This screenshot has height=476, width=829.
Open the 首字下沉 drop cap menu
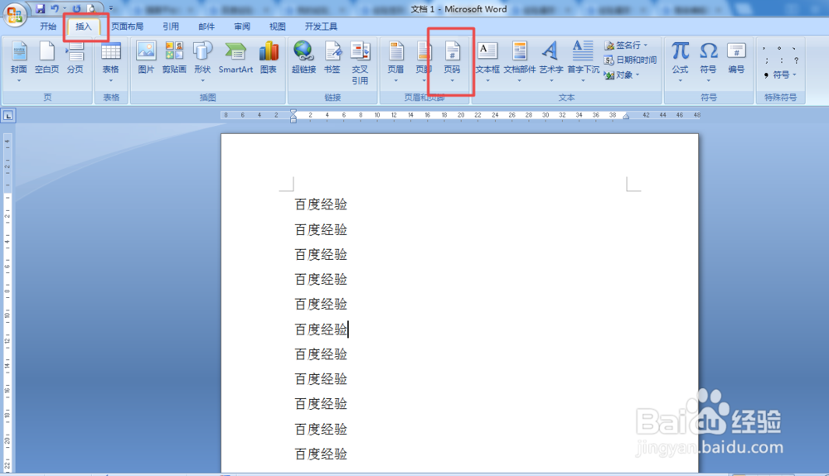tap(583, 61)
